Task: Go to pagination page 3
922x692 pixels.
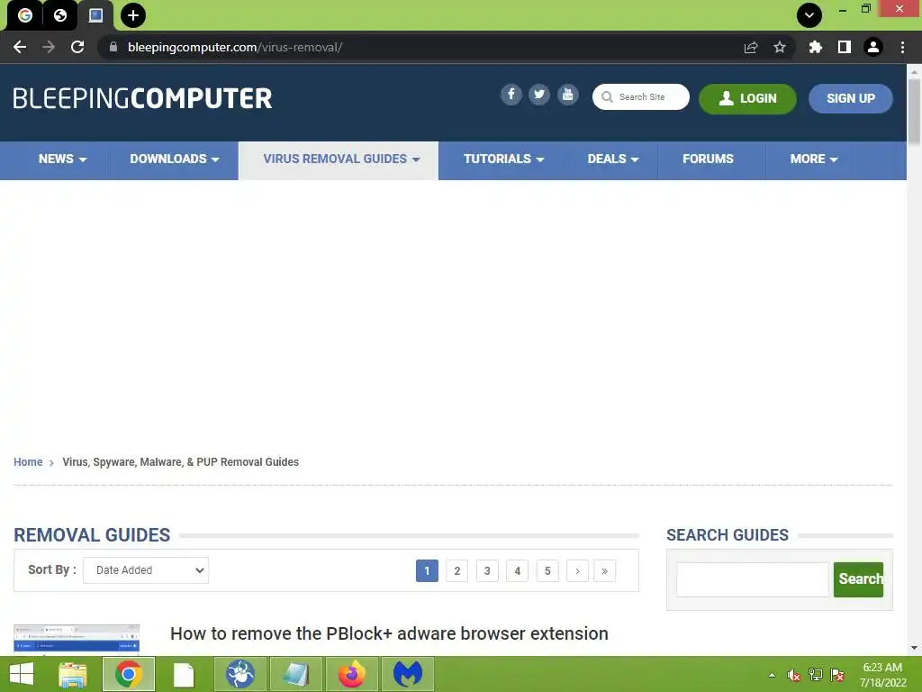Action: pos(487,570)
